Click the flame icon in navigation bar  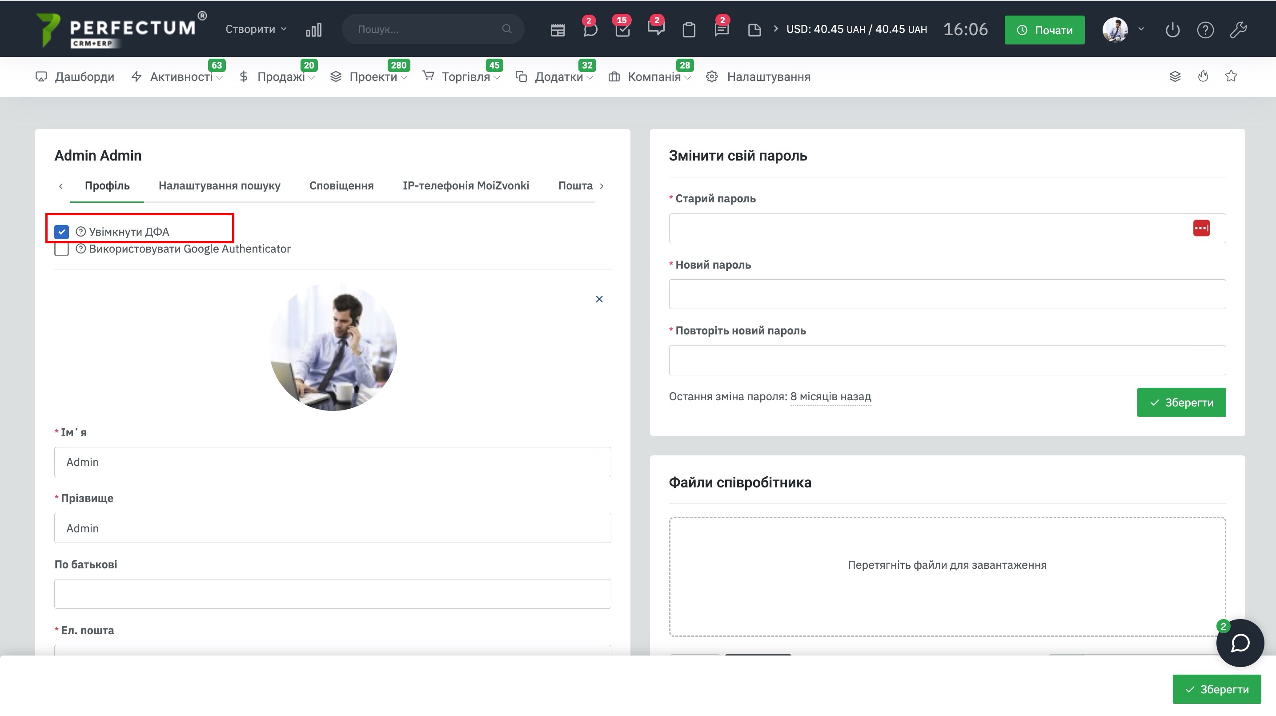point(1203,76)
